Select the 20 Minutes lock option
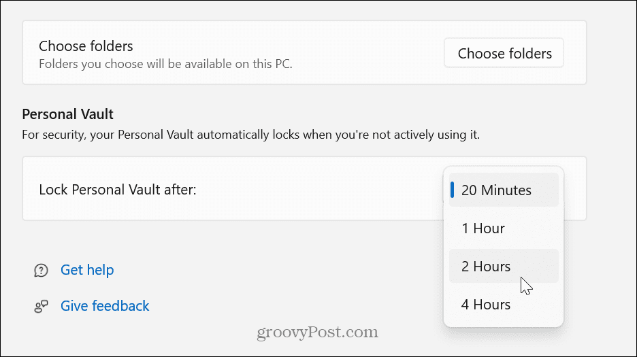Screen dimensions: 637x357 coord(504,190)
